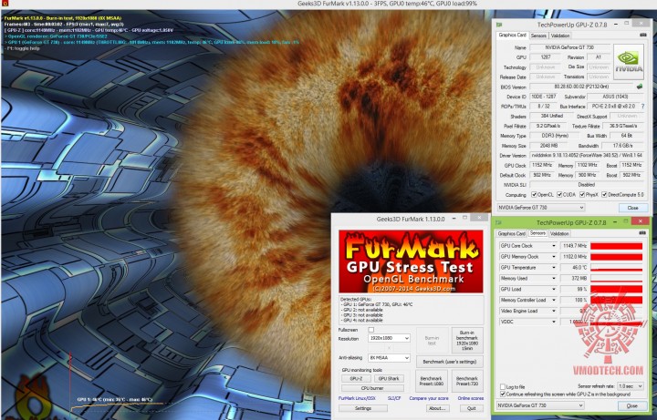Screen dimensions: 657x420
Task: Click the BIOS save chip icon next to BIOS Version
Action: (640, 87)
